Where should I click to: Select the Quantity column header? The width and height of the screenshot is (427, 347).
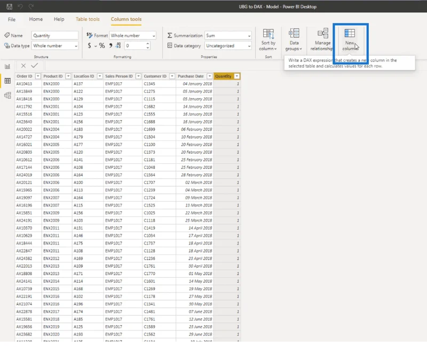tap(223, 76)
